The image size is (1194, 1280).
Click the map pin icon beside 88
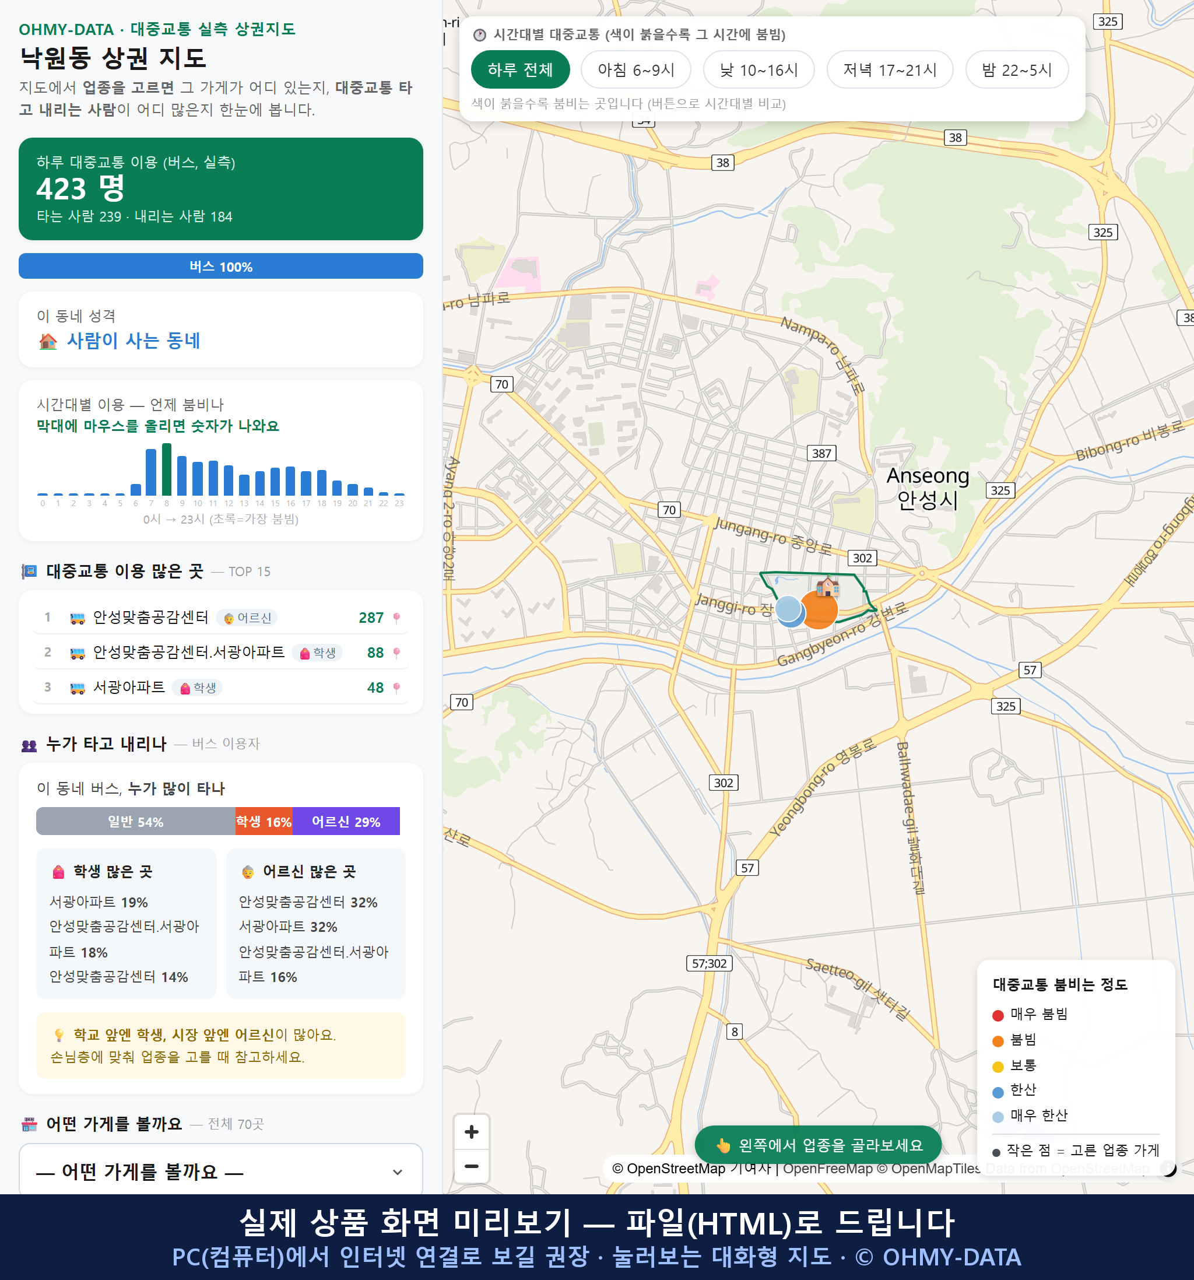point(396,653)
